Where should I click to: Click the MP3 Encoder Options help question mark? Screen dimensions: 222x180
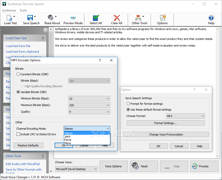[x=100, y=60]
